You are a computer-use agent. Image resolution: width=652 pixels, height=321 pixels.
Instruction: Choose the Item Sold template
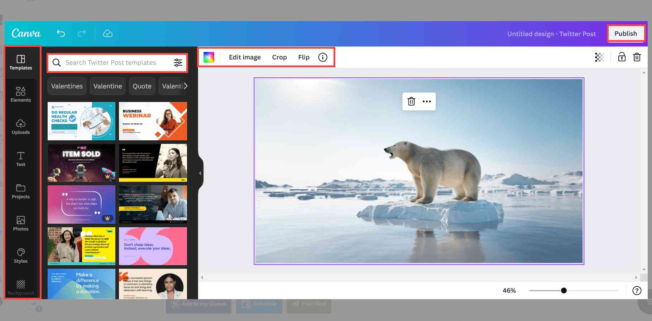click(81, 163)
